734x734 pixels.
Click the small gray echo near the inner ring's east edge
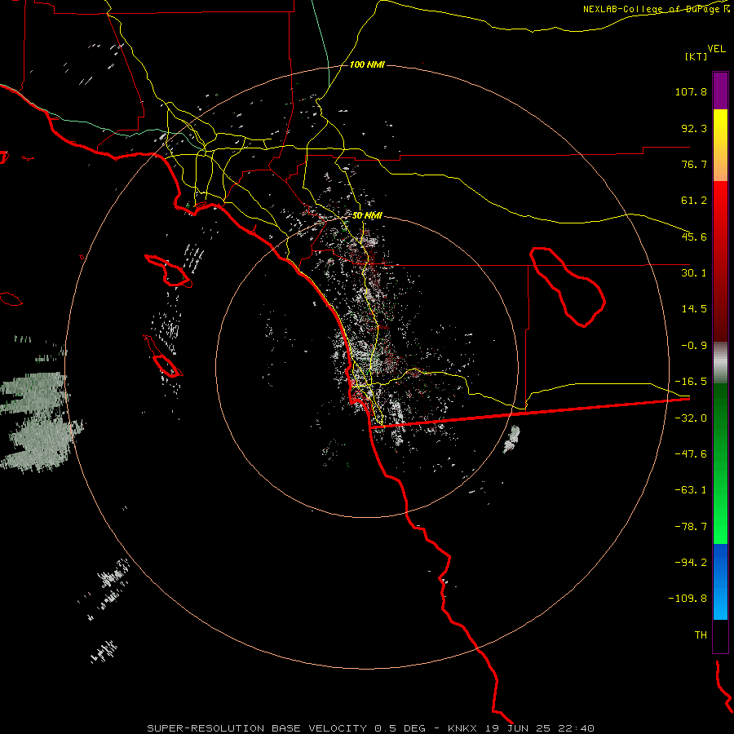tap(511, 439)
